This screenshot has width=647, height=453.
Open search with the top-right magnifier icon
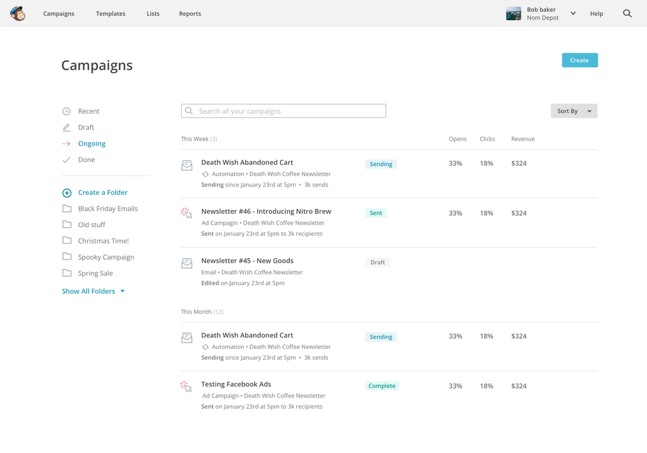click(627, 13)
